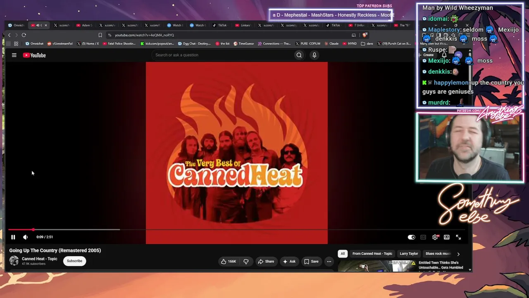The height and width of the screenshot is (298, 529).
Task: Open the Fatal Police Shootin... bookmark
Action: click(x=119, y=43)
